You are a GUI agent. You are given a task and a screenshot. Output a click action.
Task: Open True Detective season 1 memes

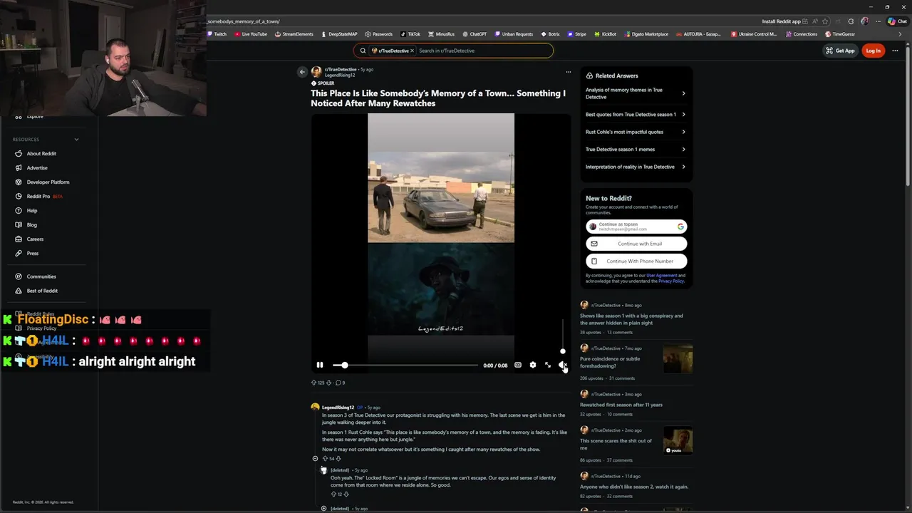pos(636,149)
